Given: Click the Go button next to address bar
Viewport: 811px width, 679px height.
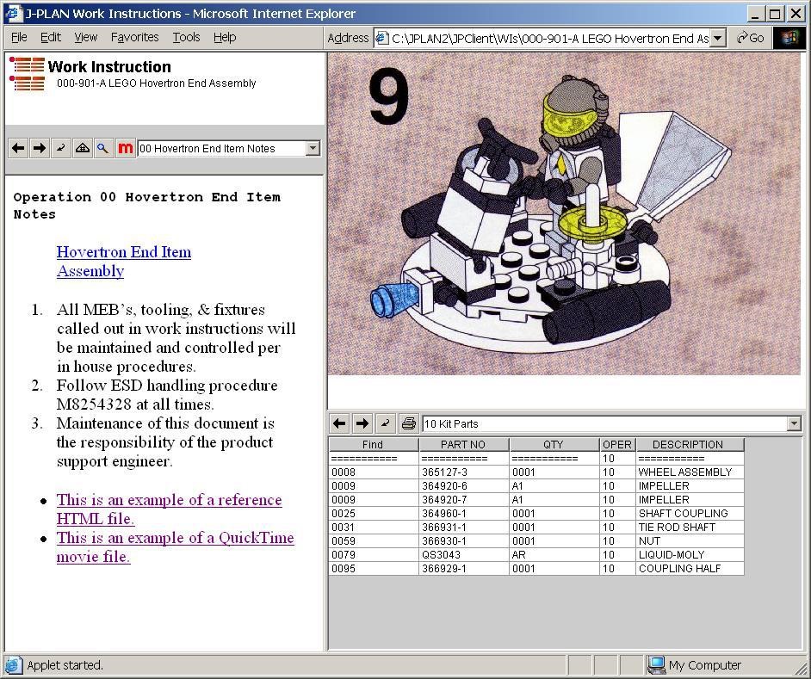Looking at the screenshot, I should click(751, 38).
